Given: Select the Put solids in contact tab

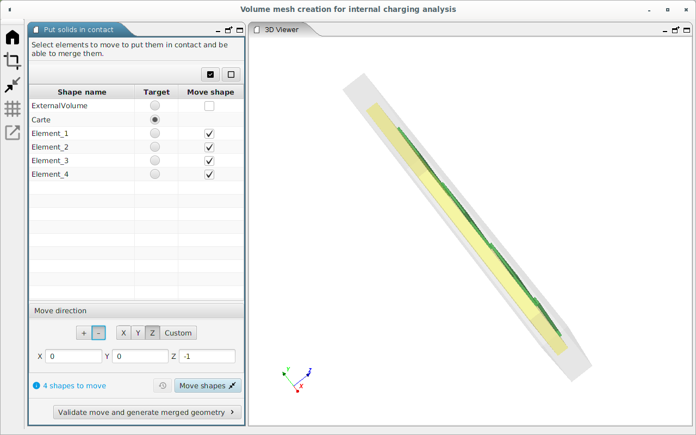Looking at the screenshot, I should [78, 30].
